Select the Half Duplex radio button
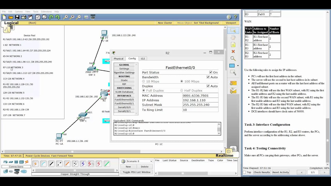The image size is (331, 186). point(182,90)
